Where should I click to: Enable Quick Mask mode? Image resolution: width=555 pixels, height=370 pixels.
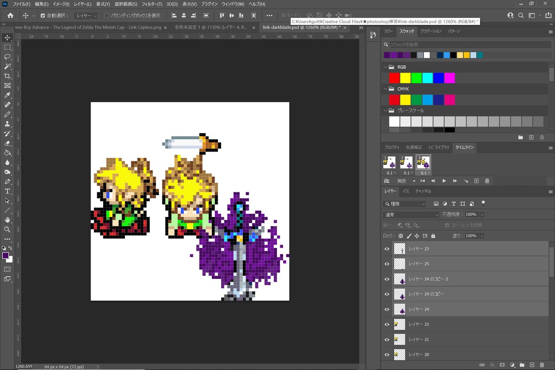tap(7, 269)
